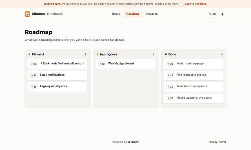Screen dimensions: 251x150
Task: Open the Weekly digest email card
Action: pyautogui.click(x=126, y=64)
